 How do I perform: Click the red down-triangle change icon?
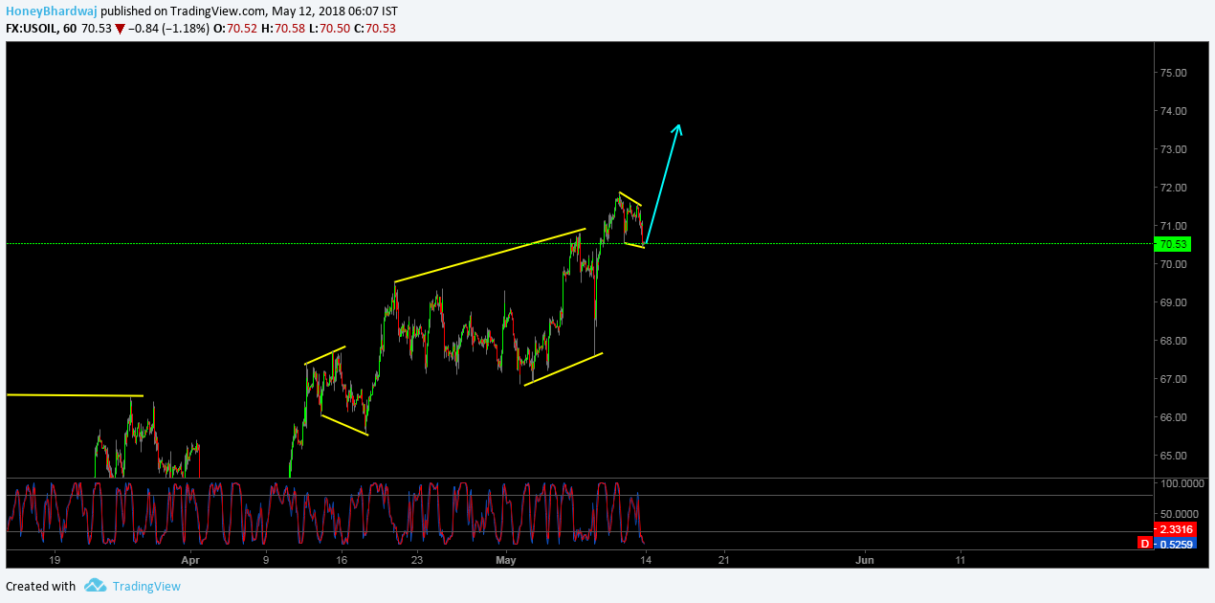[120, 29]
